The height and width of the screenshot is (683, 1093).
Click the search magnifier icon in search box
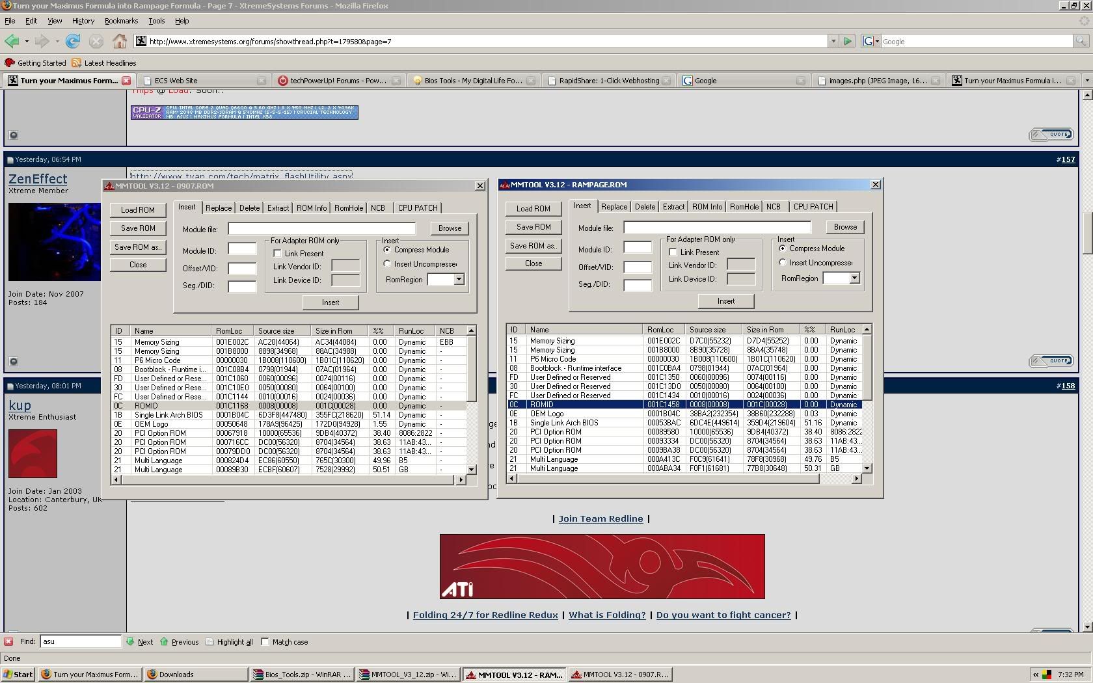(1081, 41)
